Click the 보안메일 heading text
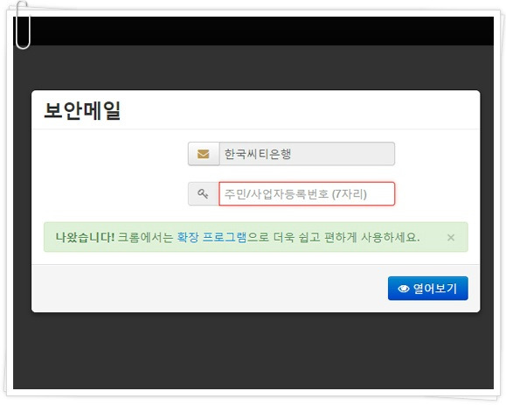This screenshot has height=405, width=506. (x=82, y=110)
